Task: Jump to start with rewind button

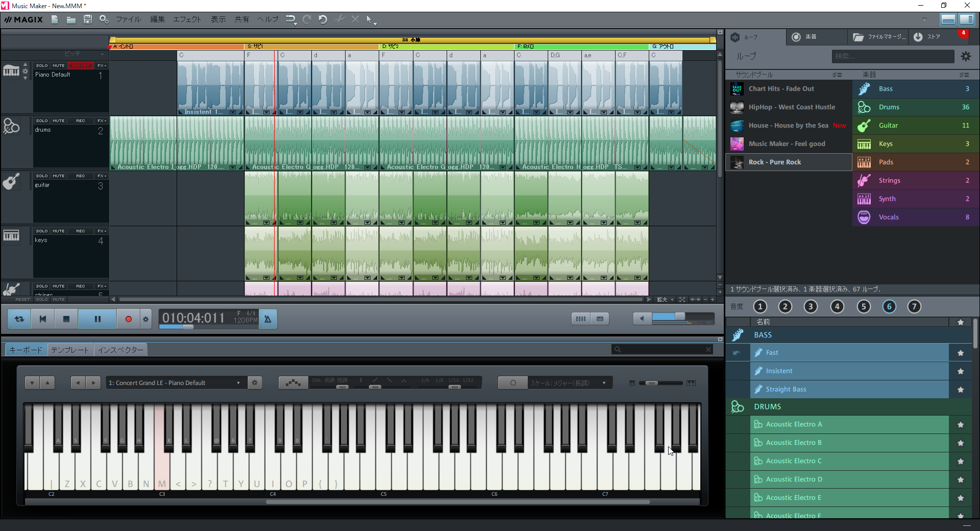Action: (x=43, y=319)
